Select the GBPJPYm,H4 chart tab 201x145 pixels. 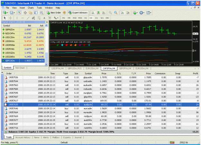point(125,69)
